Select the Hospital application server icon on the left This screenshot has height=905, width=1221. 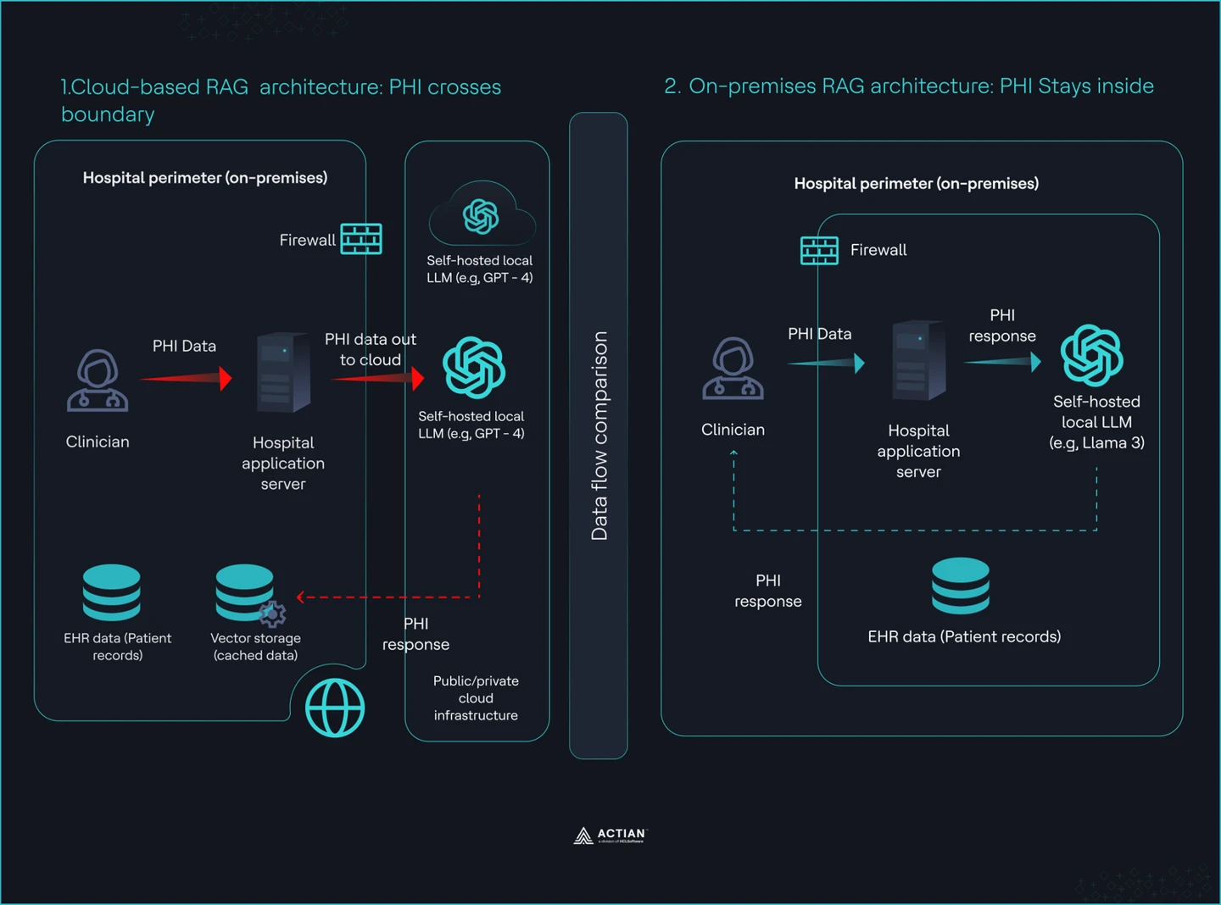coord(283,371)
